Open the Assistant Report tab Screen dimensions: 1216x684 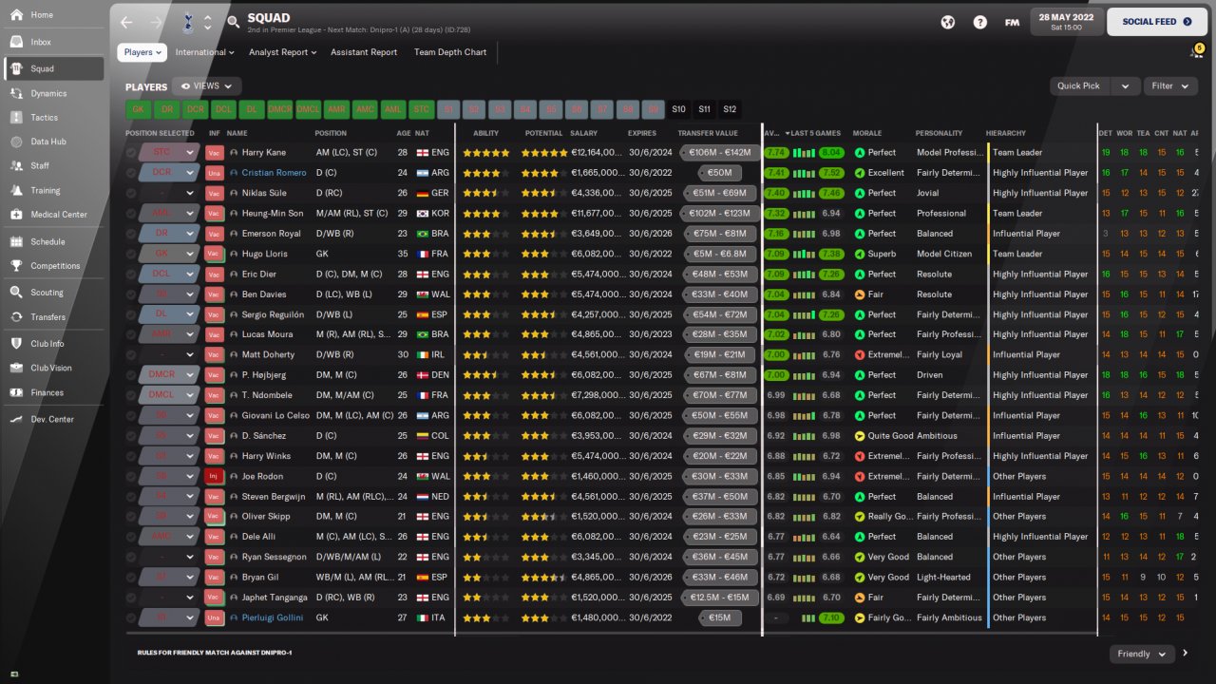(364, 52)
